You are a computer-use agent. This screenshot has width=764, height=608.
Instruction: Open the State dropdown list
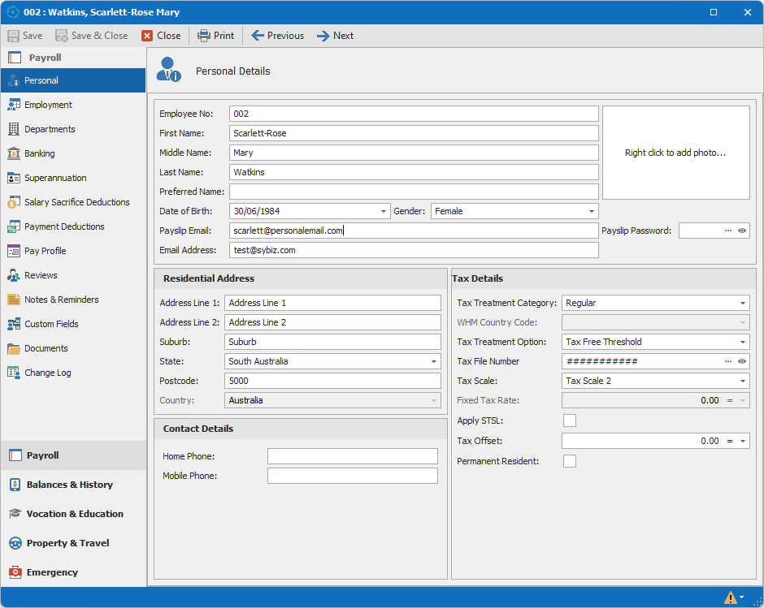coord(434,361)
